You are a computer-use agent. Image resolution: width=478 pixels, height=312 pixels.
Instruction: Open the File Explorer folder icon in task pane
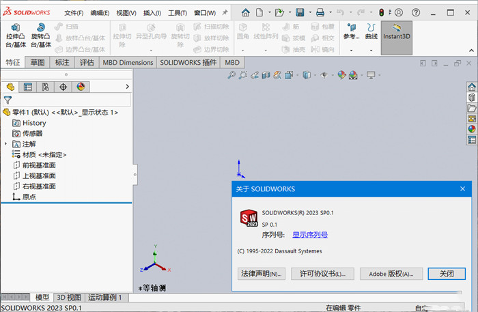point(472,108)
